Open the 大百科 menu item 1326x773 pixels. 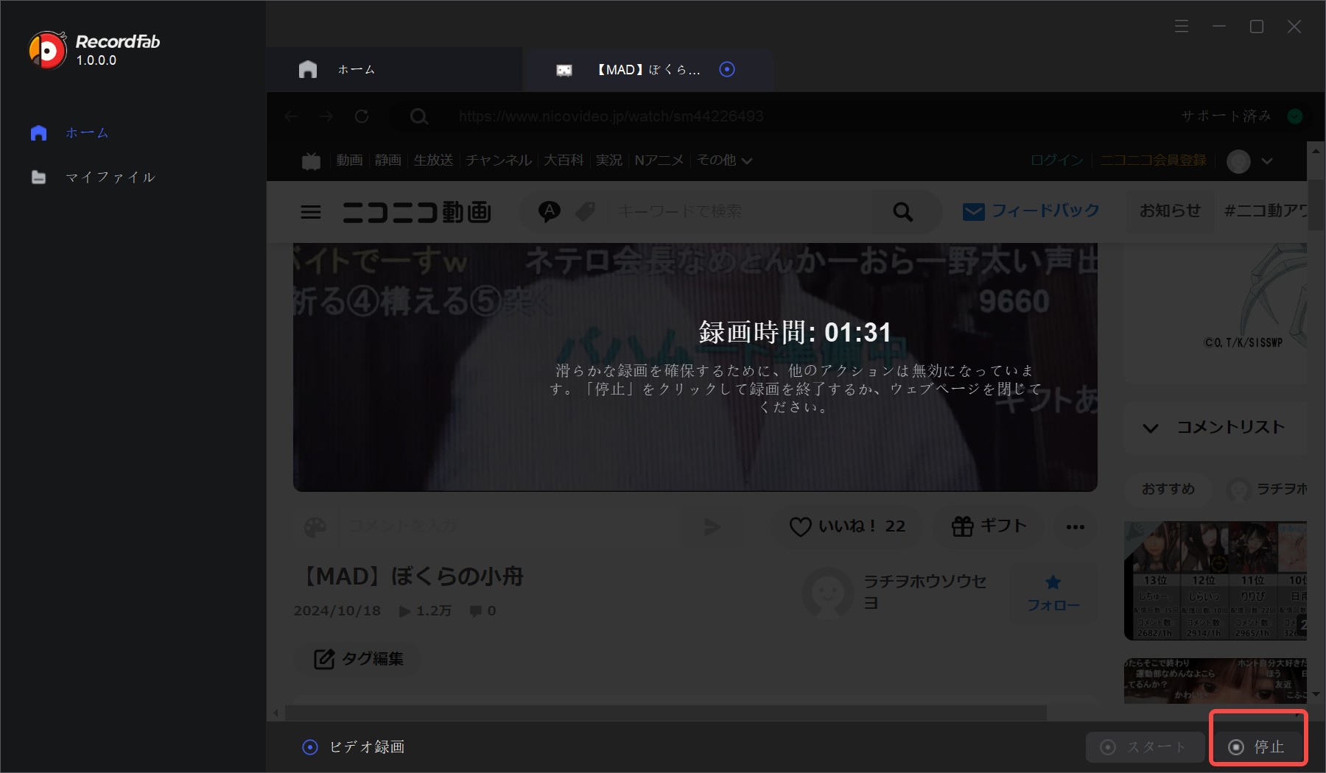pyautogui.click(x=564, y=160)
